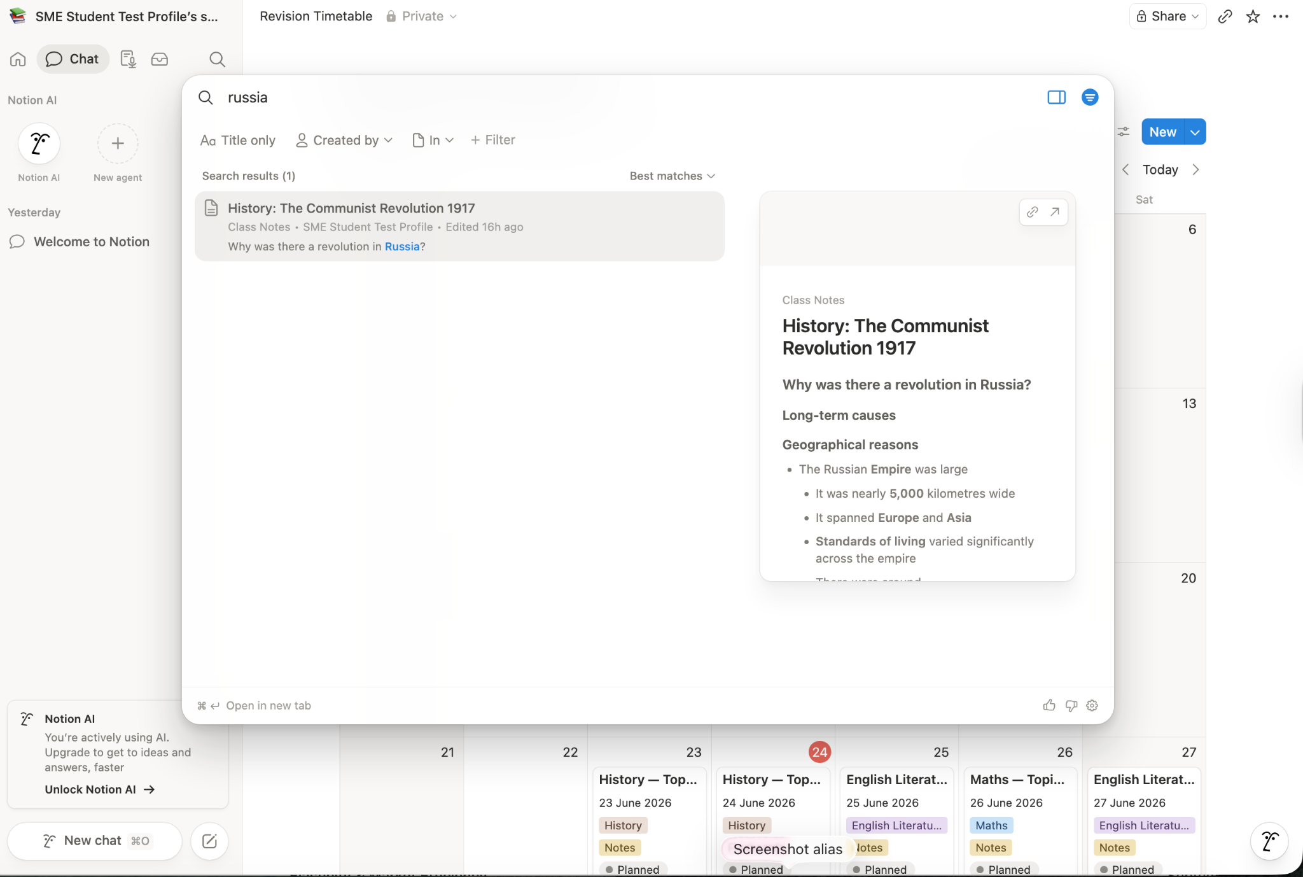1303x877 pixels.
Task: Click search magnifier icon in search dialog
Action: (x=206, y=97)
